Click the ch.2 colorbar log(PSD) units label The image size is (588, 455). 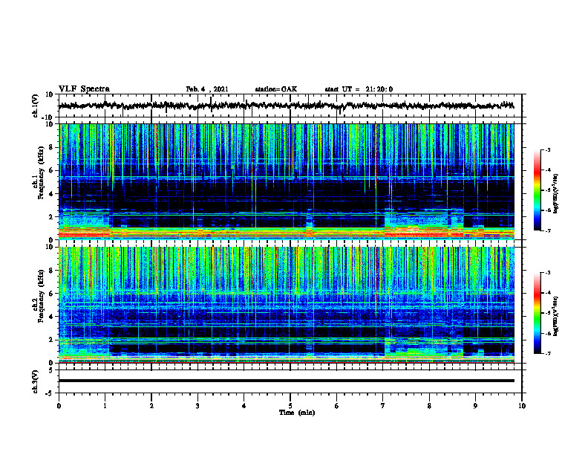tap(555, 316)
